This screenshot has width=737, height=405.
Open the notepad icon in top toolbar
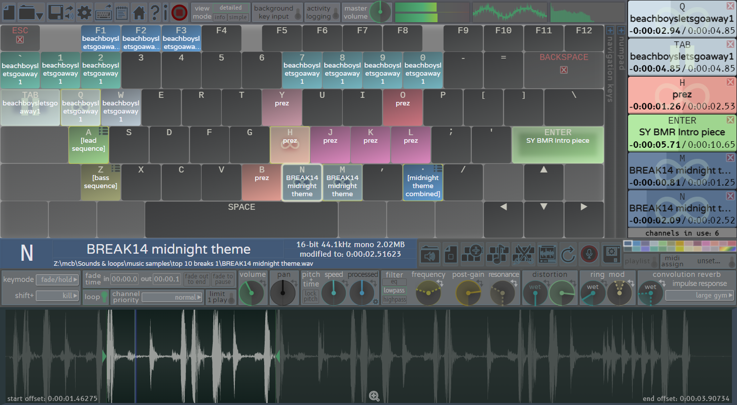pyautogui.click(x=121, y=12)
